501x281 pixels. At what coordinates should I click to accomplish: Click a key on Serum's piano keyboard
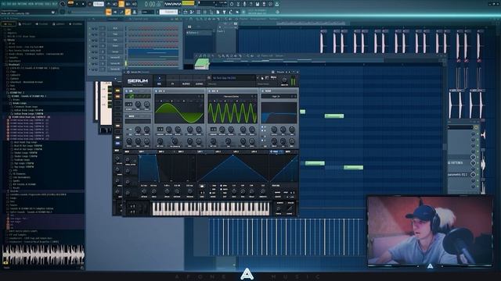pos(211,209)
